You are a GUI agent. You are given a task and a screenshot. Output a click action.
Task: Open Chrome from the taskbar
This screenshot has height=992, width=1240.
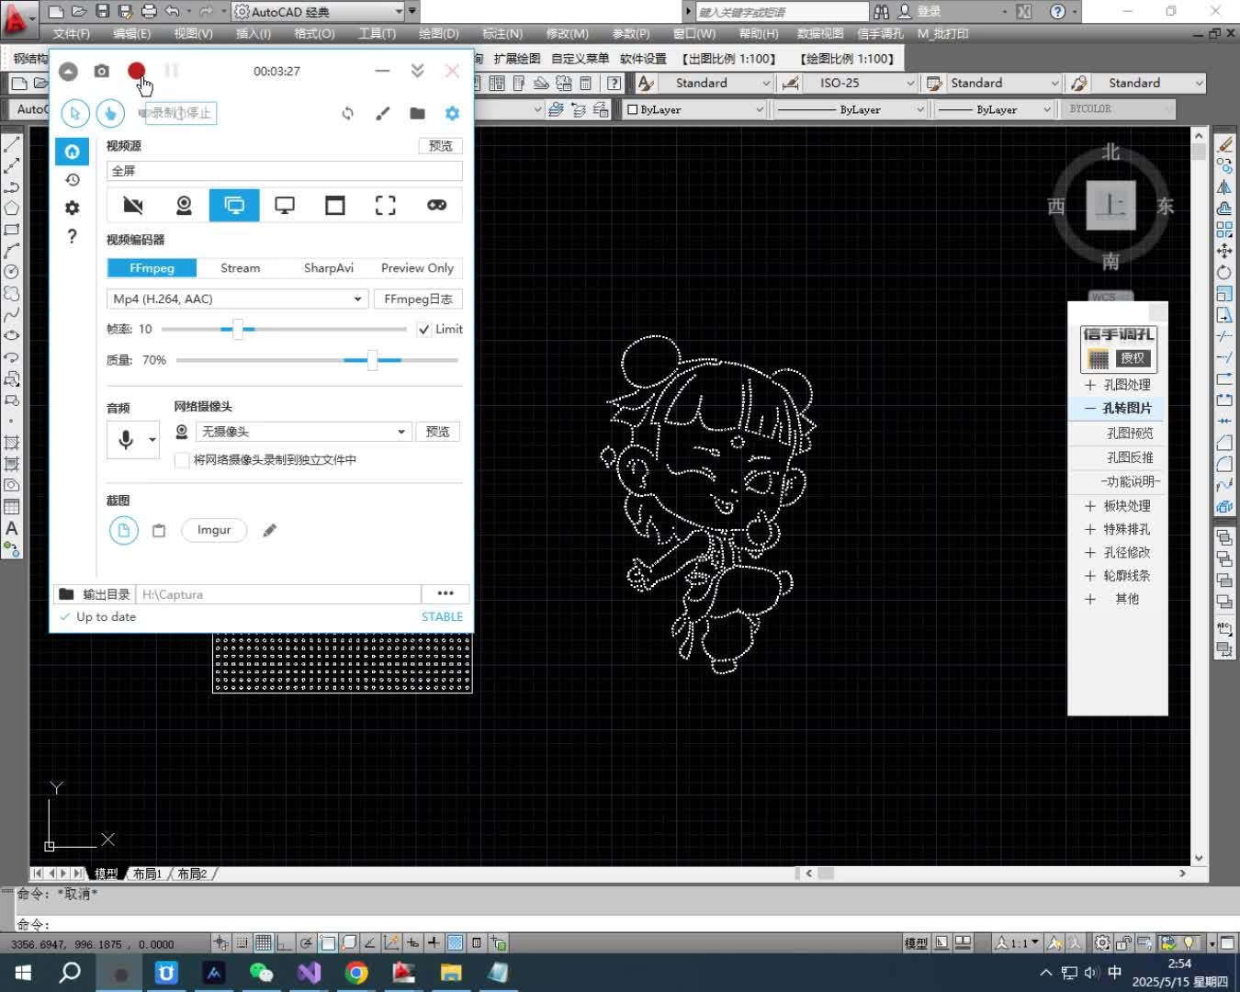[x=356, y=973]
